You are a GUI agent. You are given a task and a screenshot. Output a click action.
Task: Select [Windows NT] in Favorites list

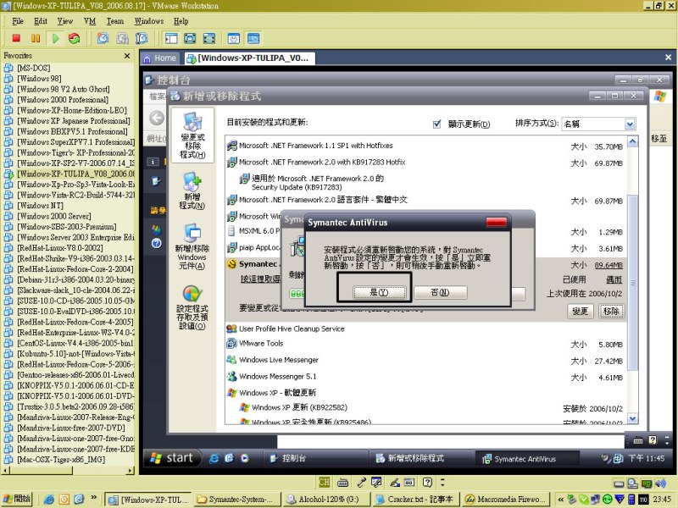[x=40, y=206]
